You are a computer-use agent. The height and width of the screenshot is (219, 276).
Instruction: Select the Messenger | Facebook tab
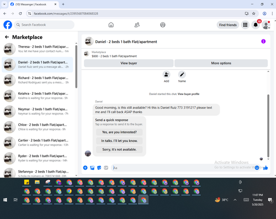pos(34,4)
